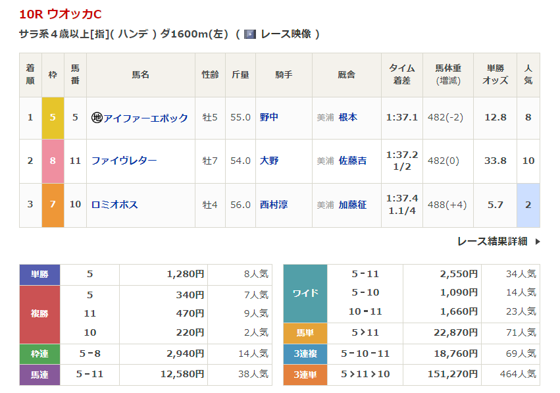View jockey 西村淳 profile
560x393 pixels.
[x=274, y=205]
